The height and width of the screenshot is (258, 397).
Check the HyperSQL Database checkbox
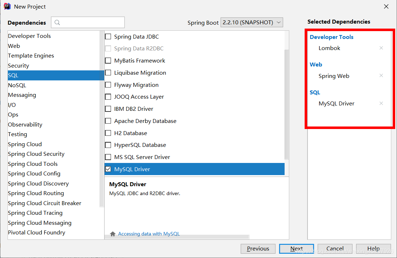tap(108, 145)
